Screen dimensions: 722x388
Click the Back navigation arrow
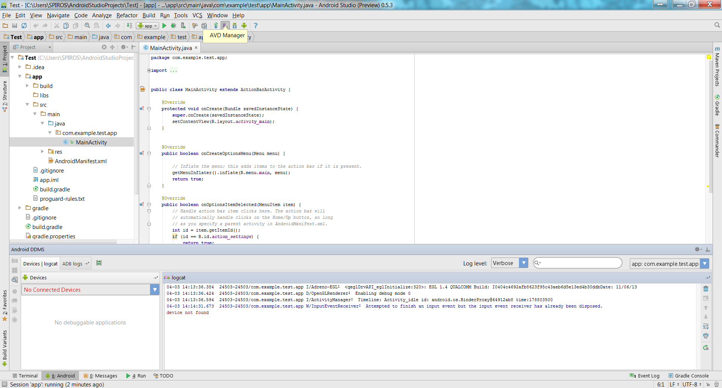(x=108, y=26)
